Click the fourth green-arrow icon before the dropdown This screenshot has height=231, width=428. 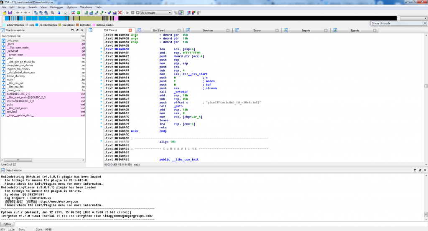102,13
